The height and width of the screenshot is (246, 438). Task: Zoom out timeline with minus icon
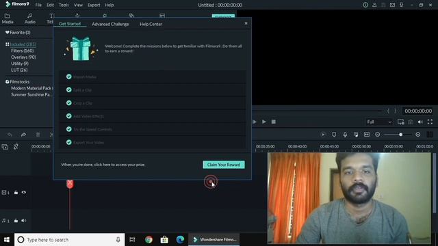377,135
